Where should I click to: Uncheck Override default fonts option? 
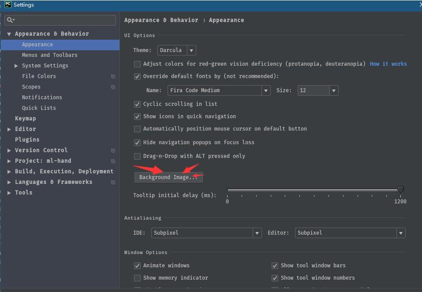pyautogui.click(x=137, y=76)
